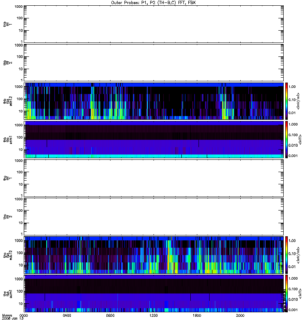Click the 'hhmm' axis unit label
This screenshot has height=327, width=307.
[x=7, y=316]
